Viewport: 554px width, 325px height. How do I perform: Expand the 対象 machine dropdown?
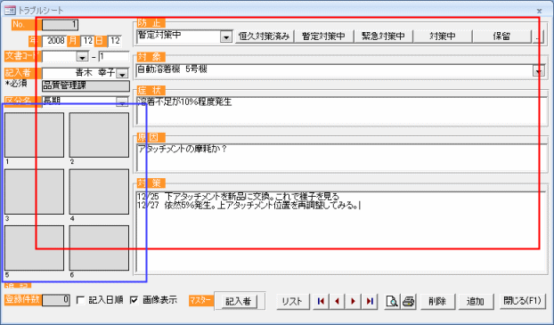coord(539,71)
